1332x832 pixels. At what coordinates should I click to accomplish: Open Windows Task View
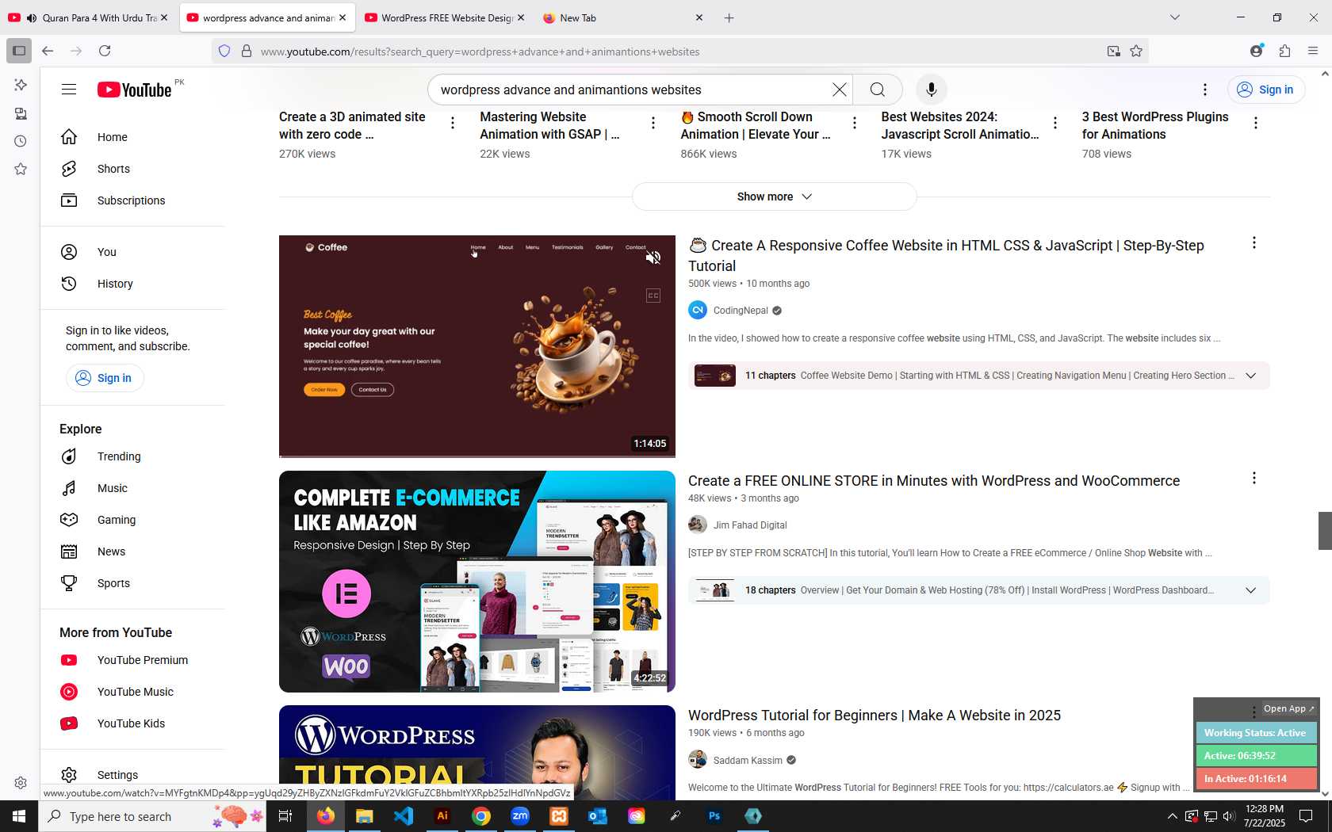[285, 816]
